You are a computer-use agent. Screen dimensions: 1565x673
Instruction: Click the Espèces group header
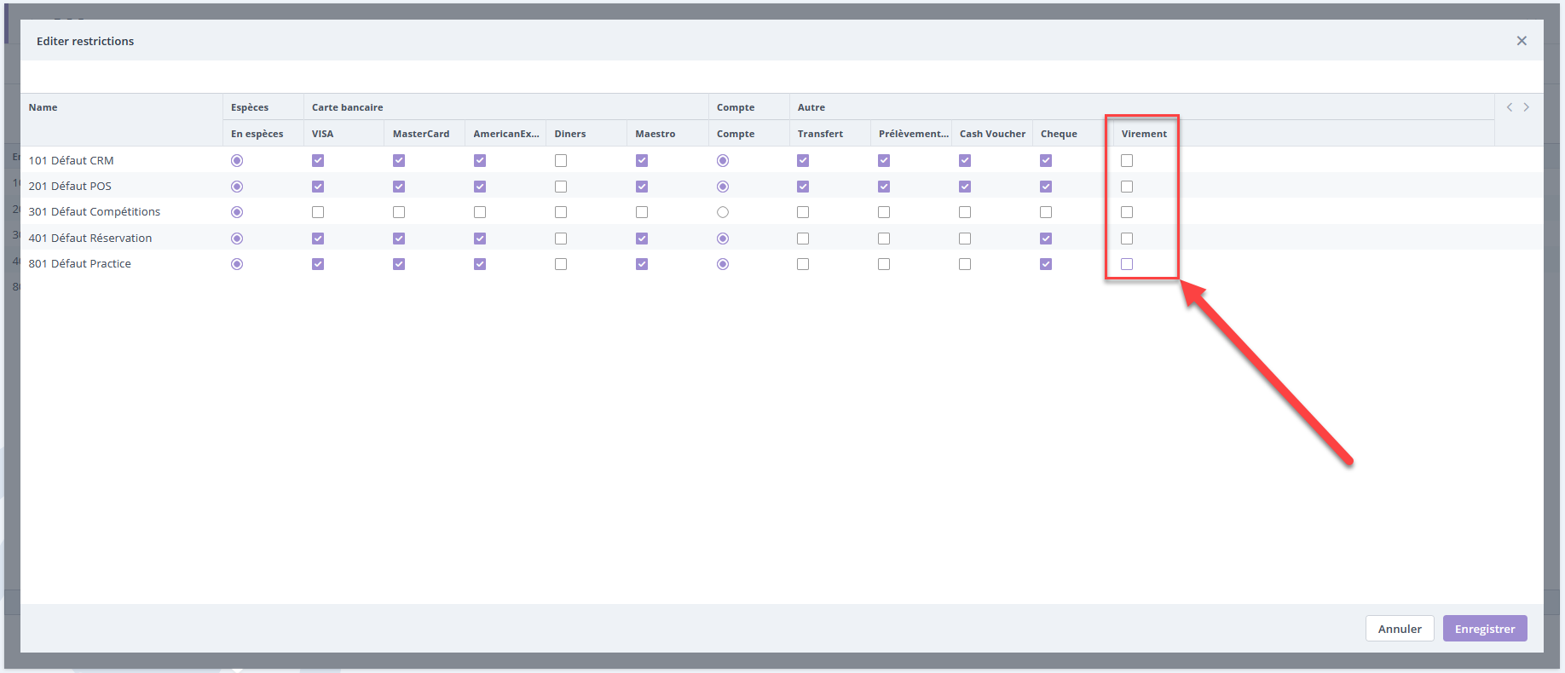[250, 107]
